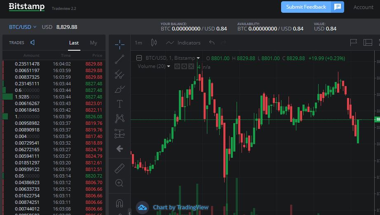
Task: Click the chart flag icon
Action: [354, 42]
